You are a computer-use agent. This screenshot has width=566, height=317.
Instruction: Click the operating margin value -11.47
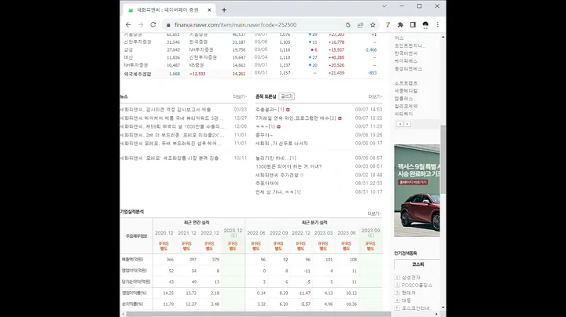coord(304,293)
